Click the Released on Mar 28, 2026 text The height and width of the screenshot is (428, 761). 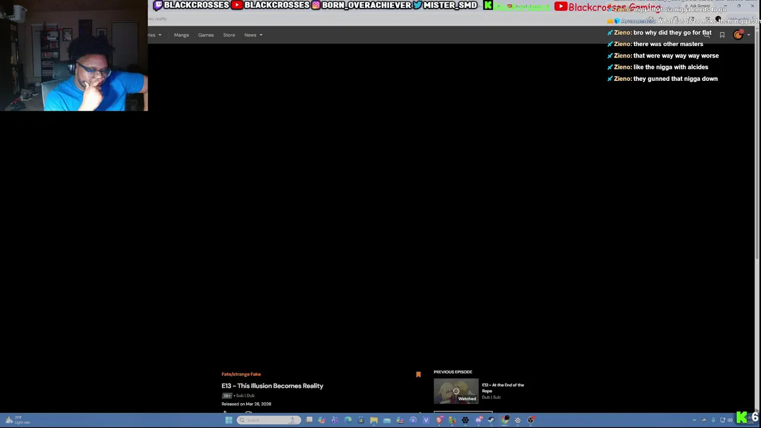[246, 404]
